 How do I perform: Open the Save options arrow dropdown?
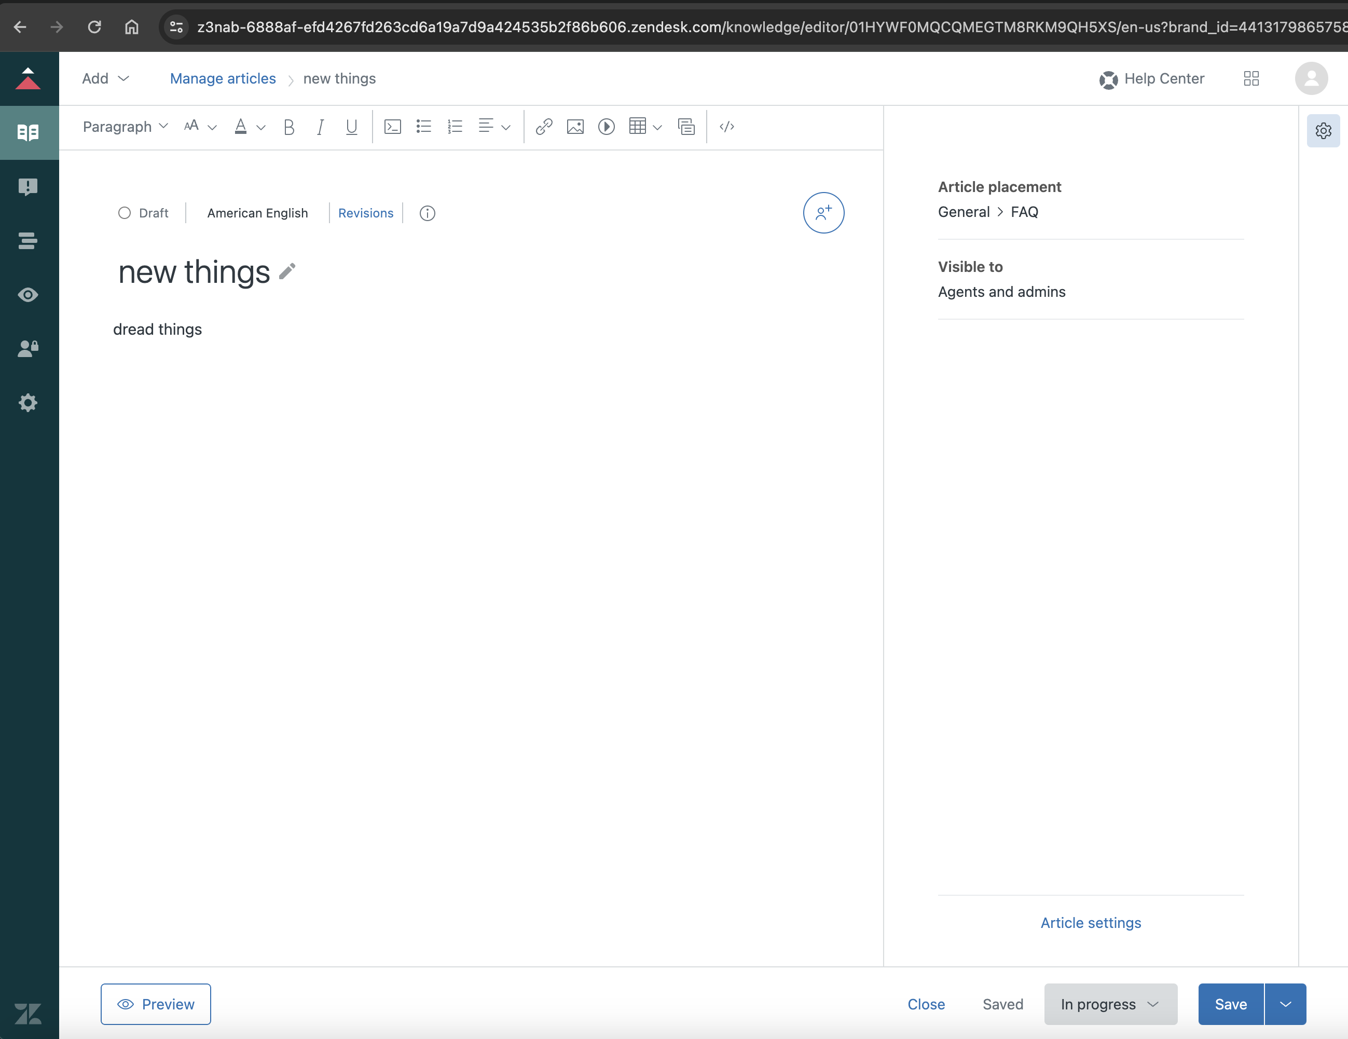click(1285, 1004)
